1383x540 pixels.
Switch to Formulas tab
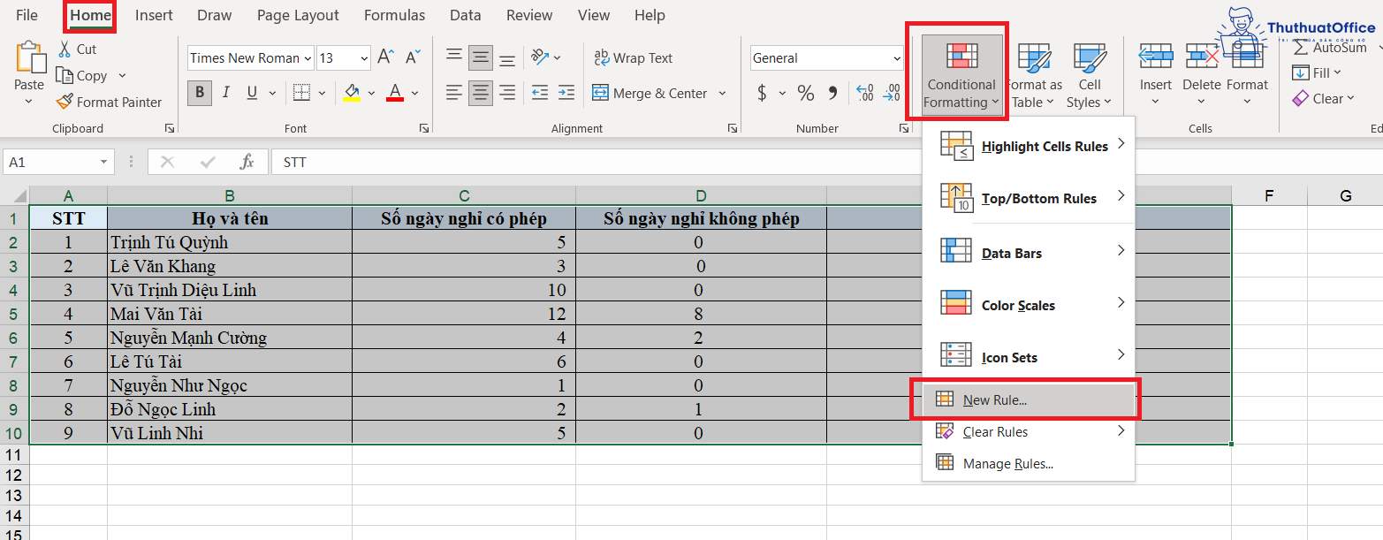tap(394, 15)
